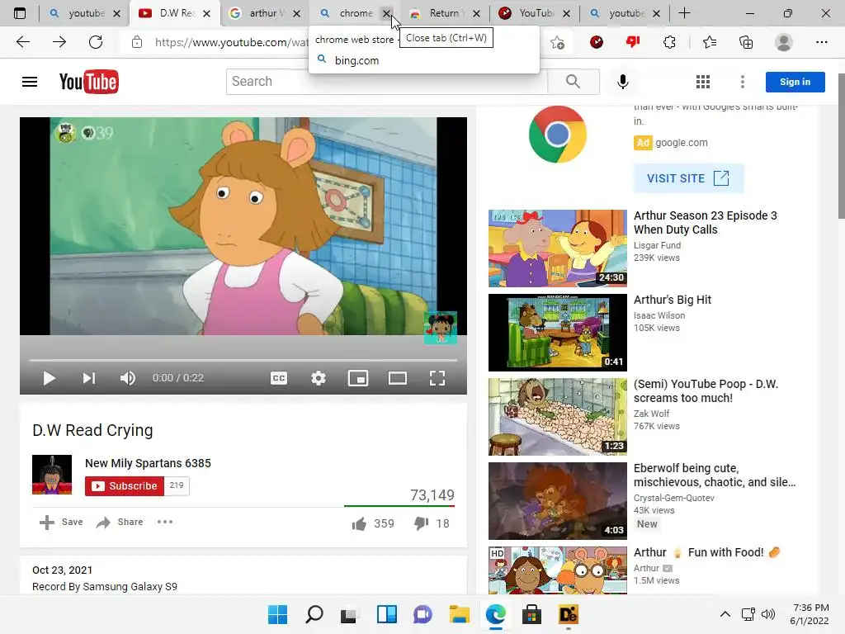Toggle closed captions in the player
The width and height of the screenshot is (845, 634).
coord(279,378)
